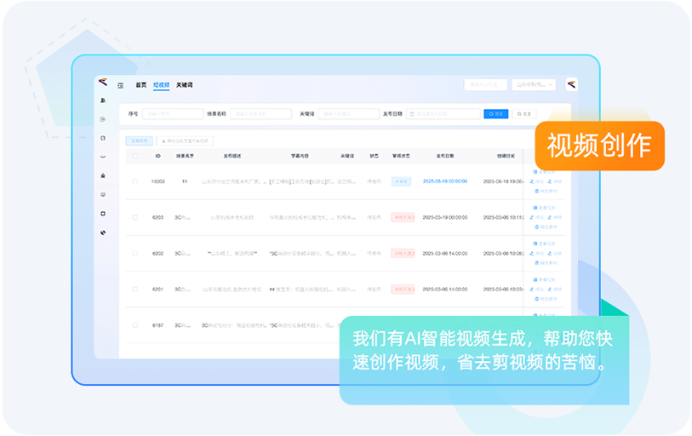Click the blue search button
Screen dimensions: 692x436
(x=495, y=113)
